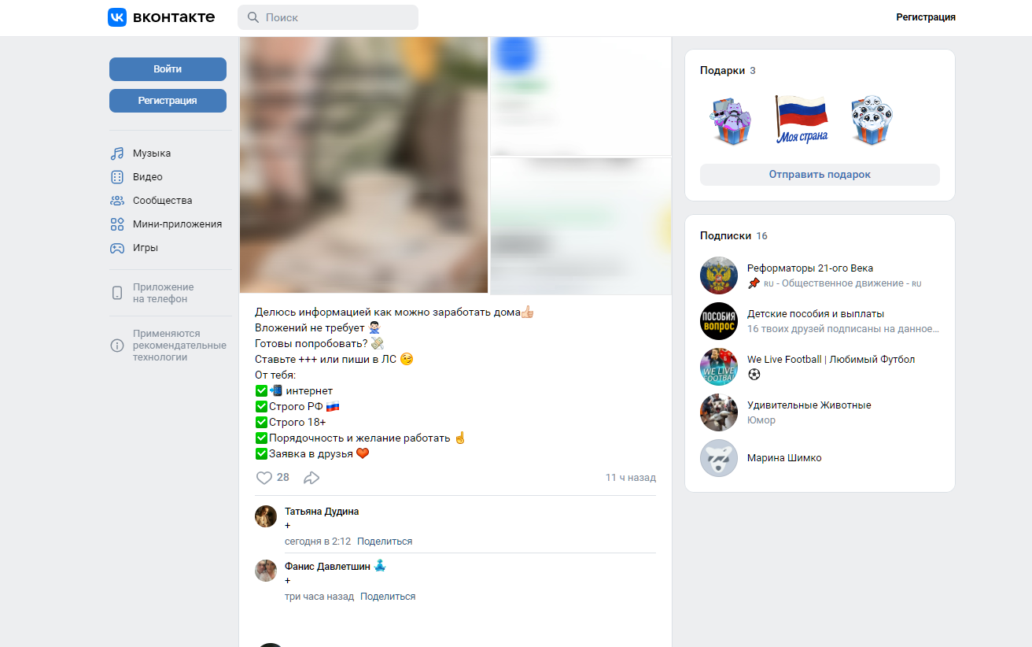Click the Приложение на телефон phone icon
The image size is (1032, 647).
117,293
